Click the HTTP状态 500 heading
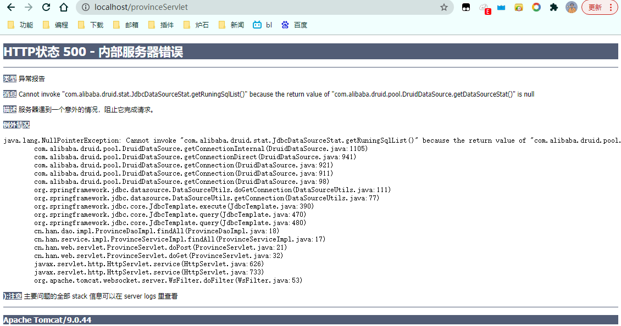Image resolution: width=621 pixels, height=326 pixels. pyautogui.click(x=93, y=52)
